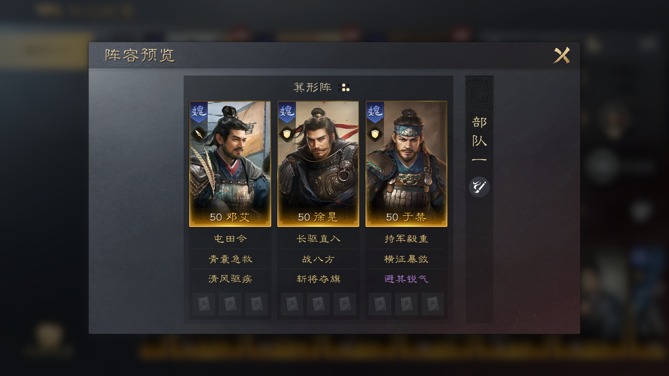
Task: Open the 于禁 general portrait card
Action: 406,164
